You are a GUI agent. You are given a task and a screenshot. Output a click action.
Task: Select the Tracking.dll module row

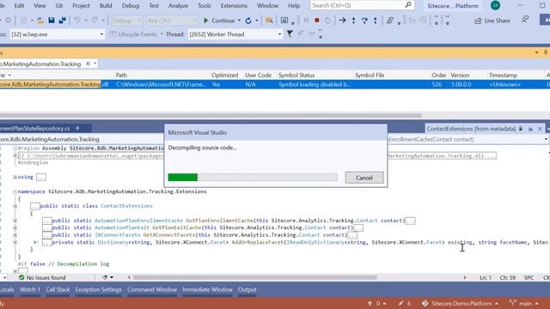[x=275, y=84]
